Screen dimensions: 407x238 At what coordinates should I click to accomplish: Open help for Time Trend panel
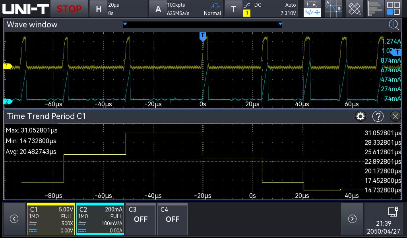[x=378, y=116]
